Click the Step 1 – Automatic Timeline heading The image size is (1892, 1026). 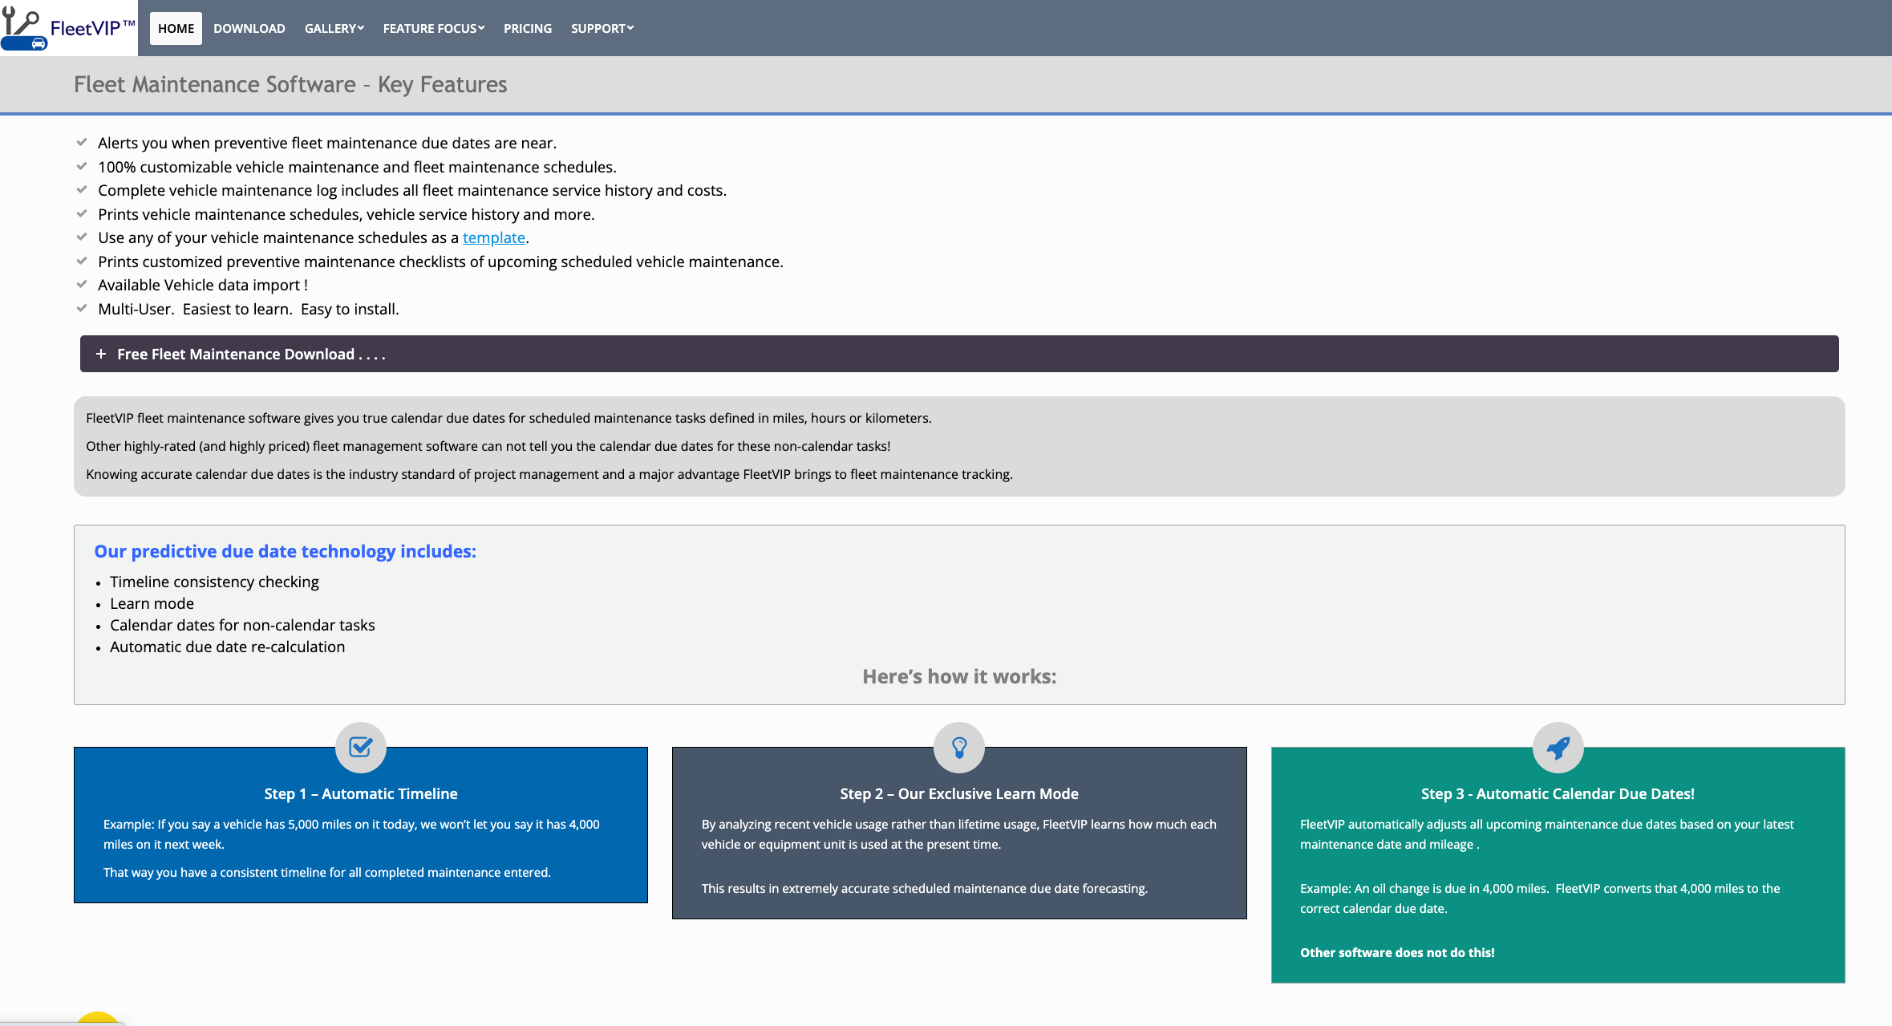[361, 793]
